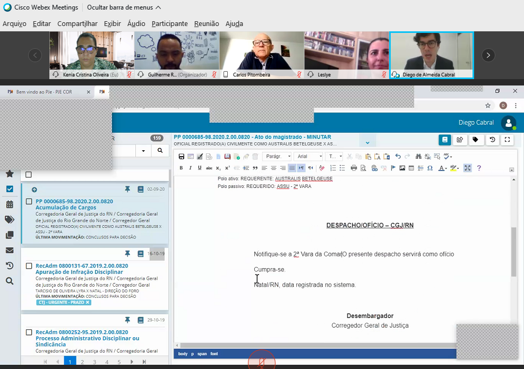The image size is (524, 369).
Task: Check the box for RecAdm 0800131-67.2019.2.00.0820
Action: coord(29,266)
